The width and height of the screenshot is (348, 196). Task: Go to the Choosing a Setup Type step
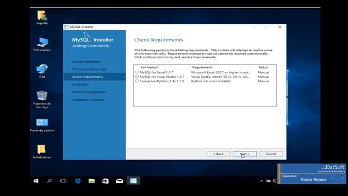click(x=89, y=69)
